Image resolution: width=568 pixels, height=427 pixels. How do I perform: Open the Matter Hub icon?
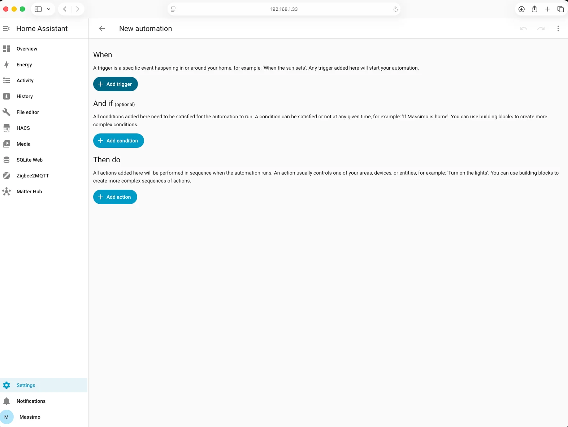6,192
